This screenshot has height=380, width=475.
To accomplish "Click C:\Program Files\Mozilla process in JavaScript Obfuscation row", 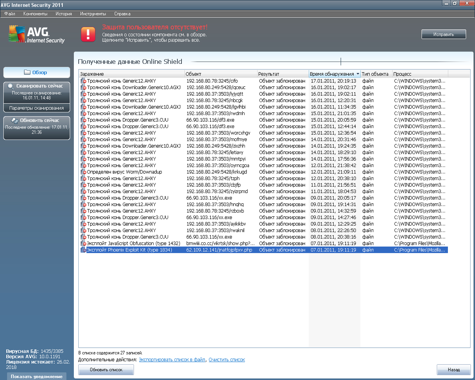I will [x=419, y=243].
